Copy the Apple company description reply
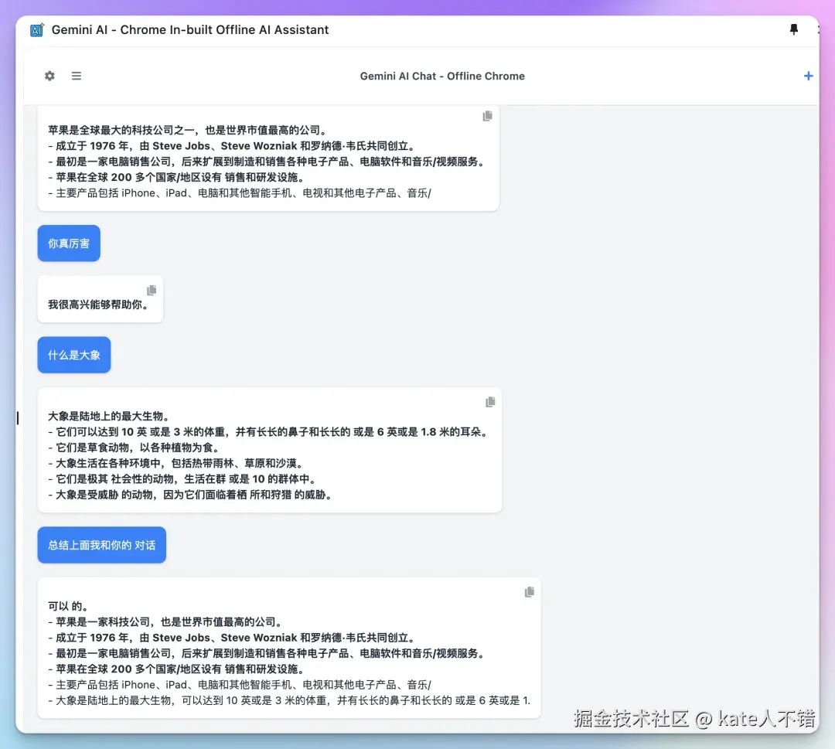Image resolution: width=835 pixels, height=749 pixels. click(487, 116)
